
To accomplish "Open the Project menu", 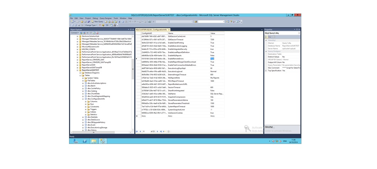I will coord(88,18).
